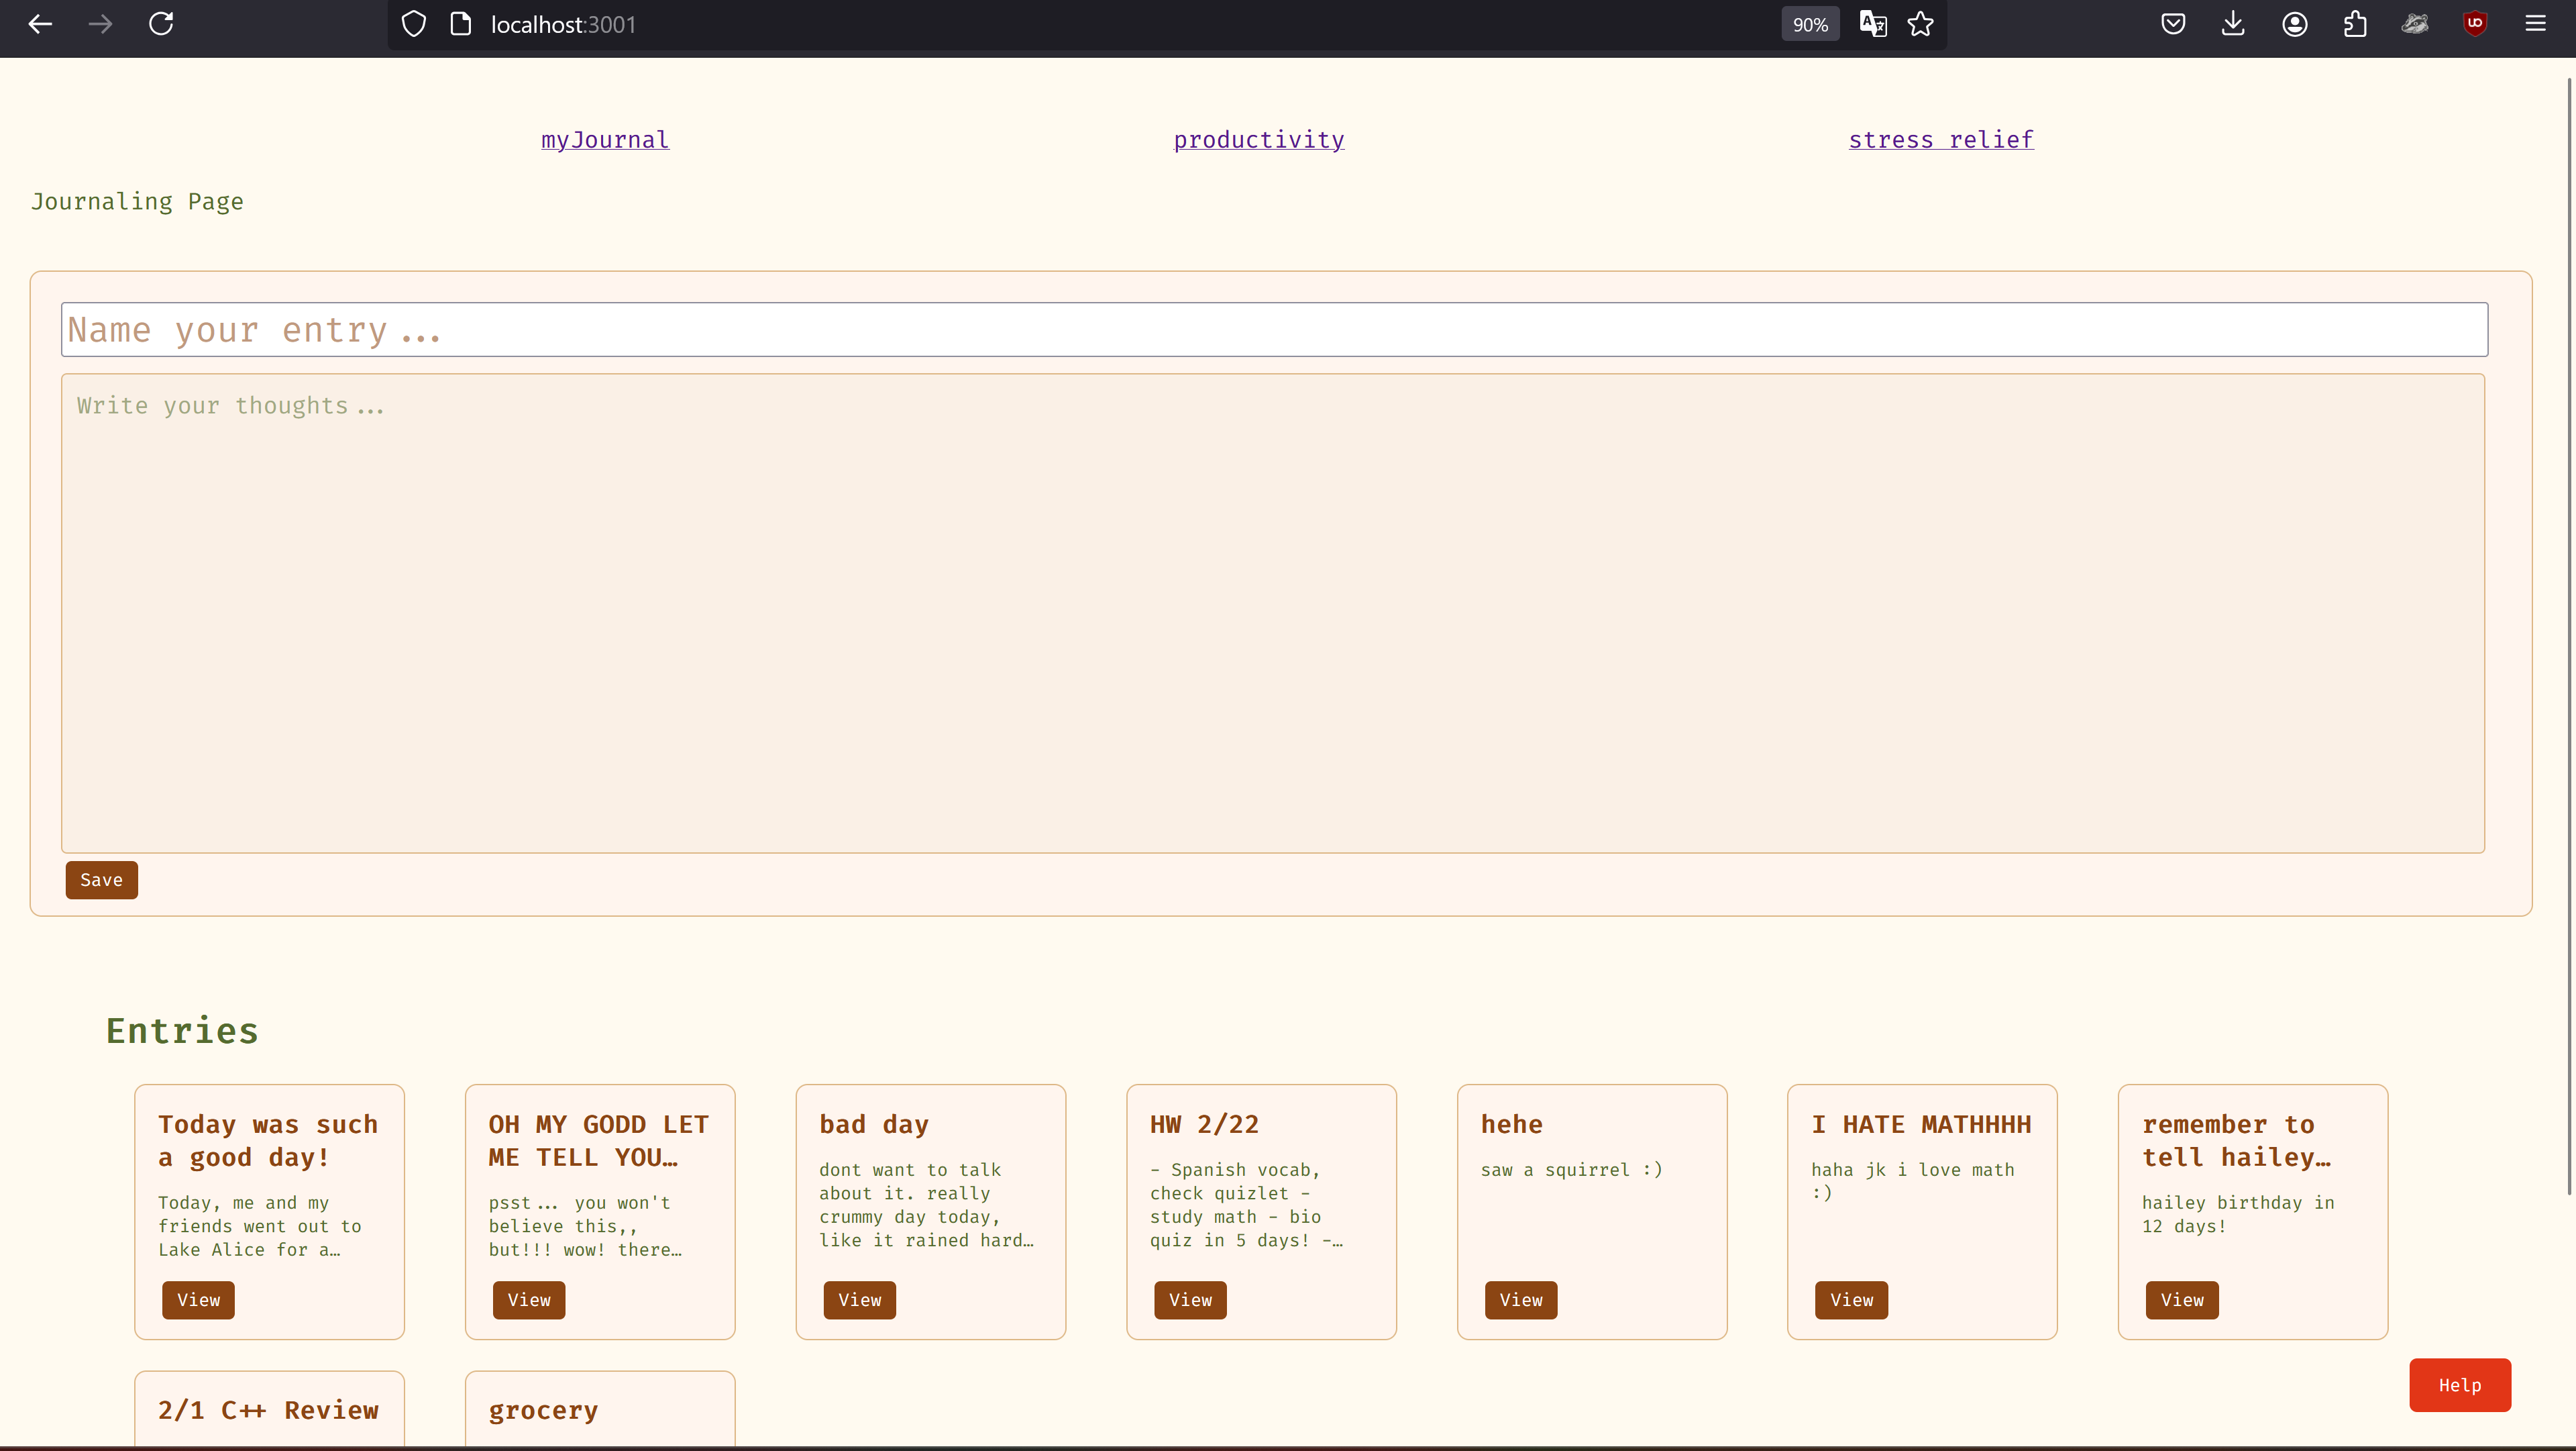Open the productivity nav link
Screen dimensions: 2576x1451
tap(1258, 140)
